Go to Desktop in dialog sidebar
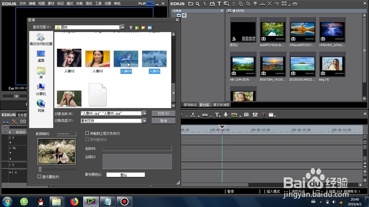This screenshot has height=207, width=369. [x=41, y=56]
